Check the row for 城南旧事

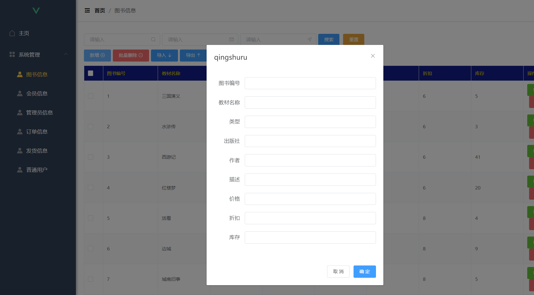[90, 279]
